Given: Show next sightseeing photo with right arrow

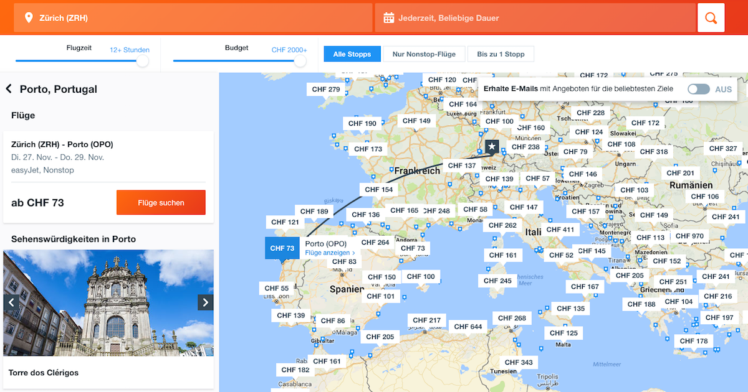Looking at the screenshot, I should click(206, 302).
